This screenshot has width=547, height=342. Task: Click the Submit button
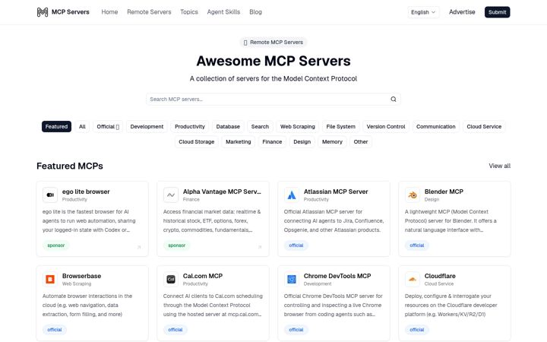click(497, 12)
